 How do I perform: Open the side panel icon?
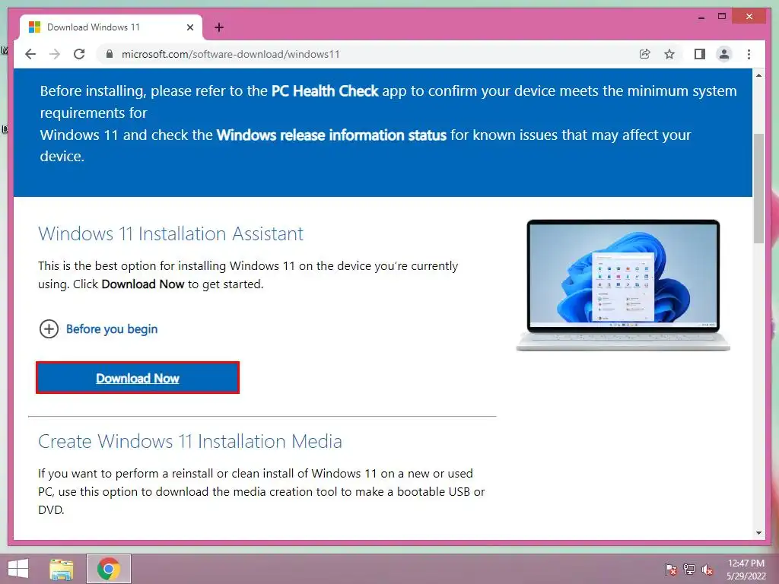click(x=700, y=54)
